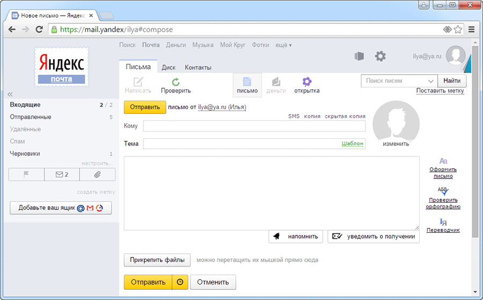Click Добавьте ваш ящик button
Viewport: 483px width, 300px height.
tap(61, 208)
